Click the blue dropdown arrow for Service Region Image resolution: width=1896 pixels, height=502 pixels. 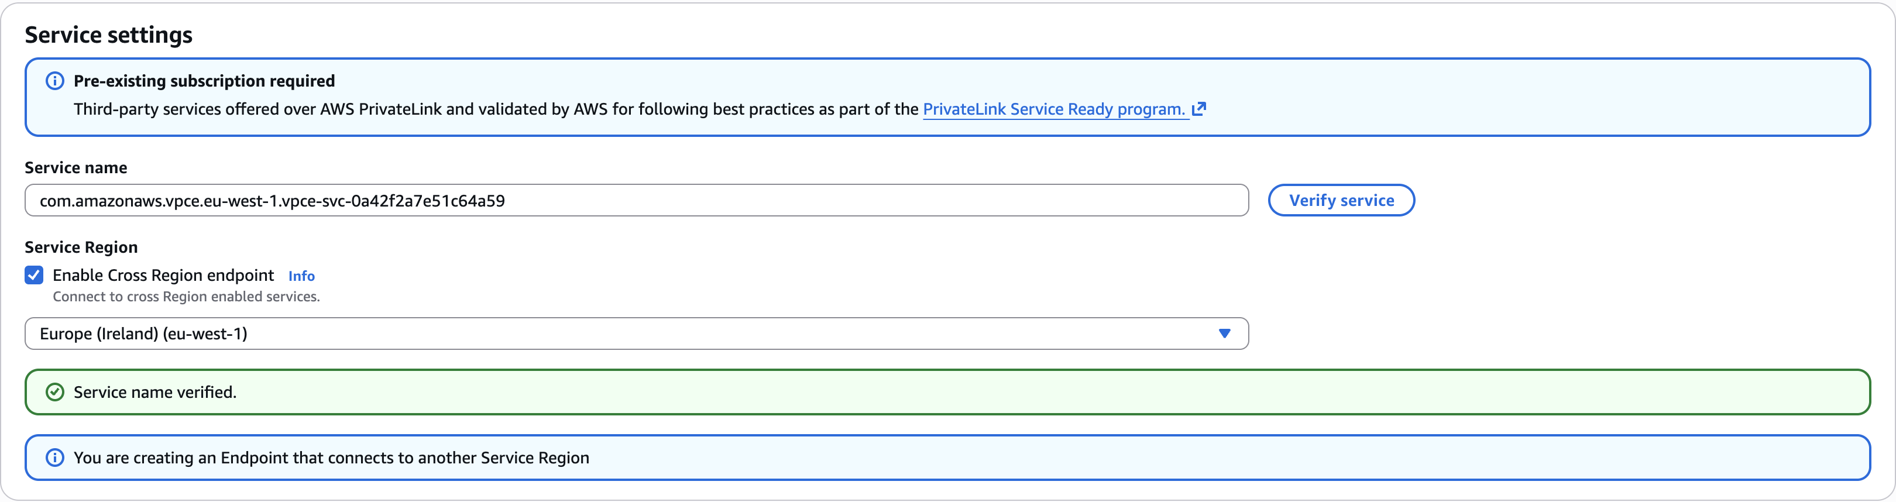1224,333
